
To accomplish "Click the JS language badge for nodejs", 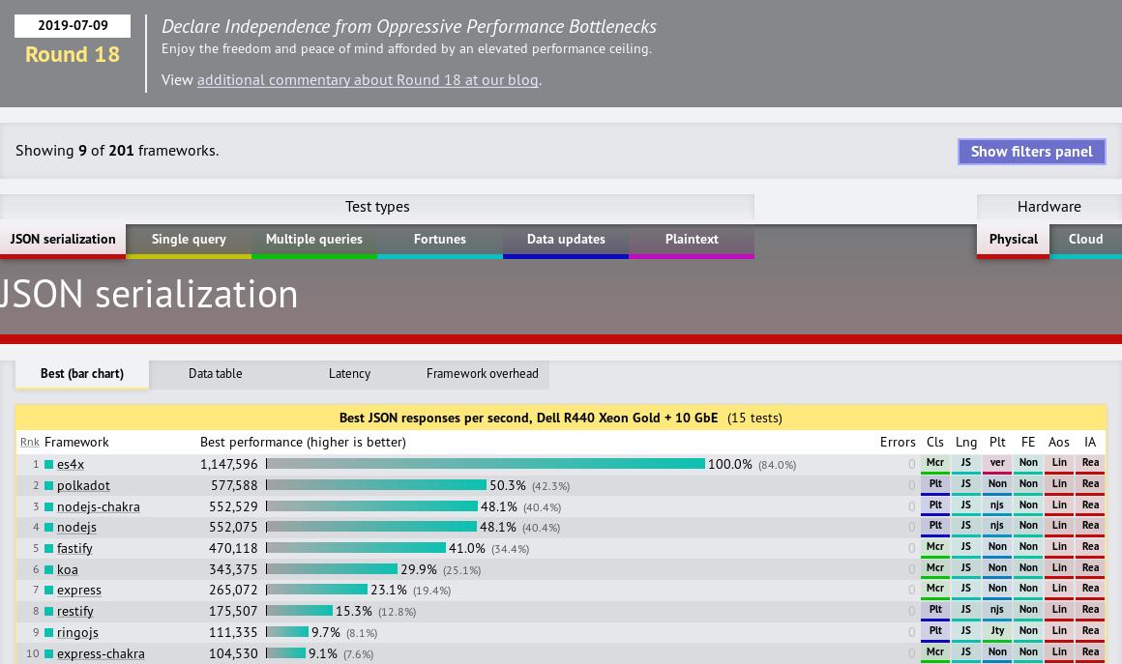I will [966, 527].
